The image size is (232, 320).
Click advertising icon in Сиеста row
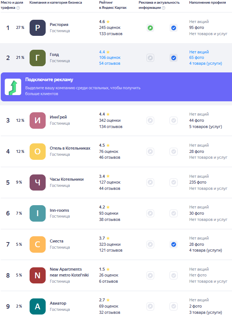(150, 245)
